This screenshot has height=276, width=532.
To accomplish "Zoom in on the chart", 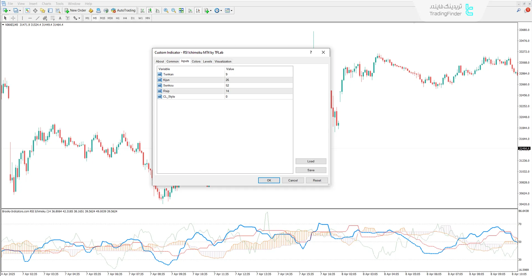I will (x=166, y=11).
